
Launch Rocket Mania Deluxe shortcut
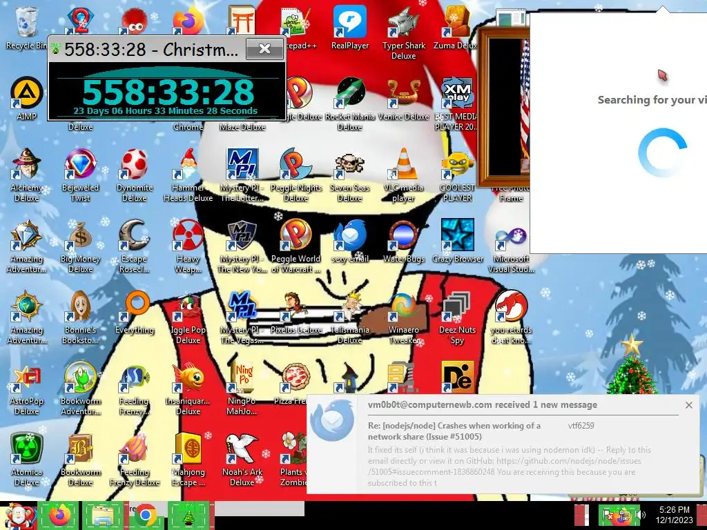(350, 105)
